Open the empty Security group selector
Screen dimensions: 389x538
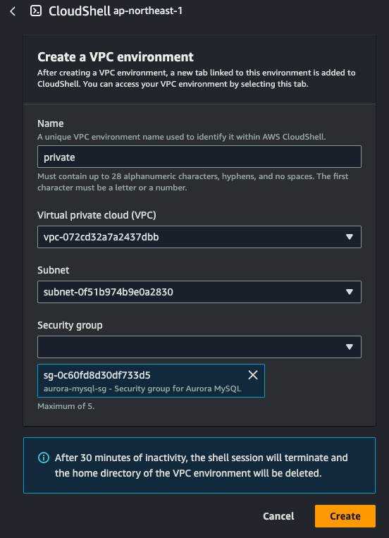[199, 347]
